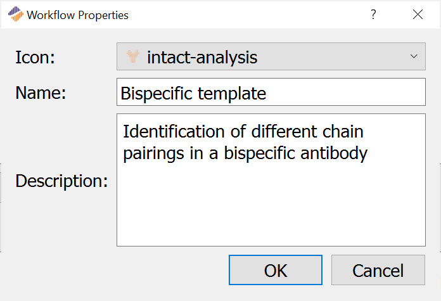The width and height of the screenshot is (441, 301).
Task: Click inside the Description text box
Action: 271,180
